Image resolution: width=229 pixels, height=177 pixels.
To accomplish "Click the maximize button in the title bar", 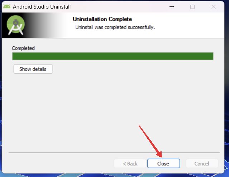I will click(192, 7).
